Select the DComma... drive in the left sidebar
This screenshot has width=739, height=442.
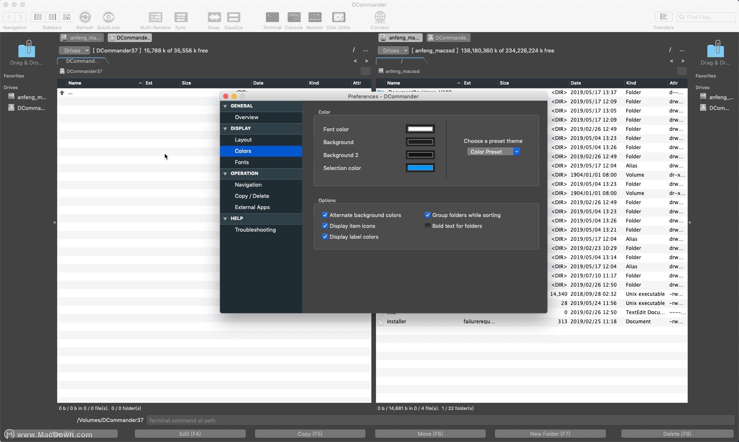(27, 108)
